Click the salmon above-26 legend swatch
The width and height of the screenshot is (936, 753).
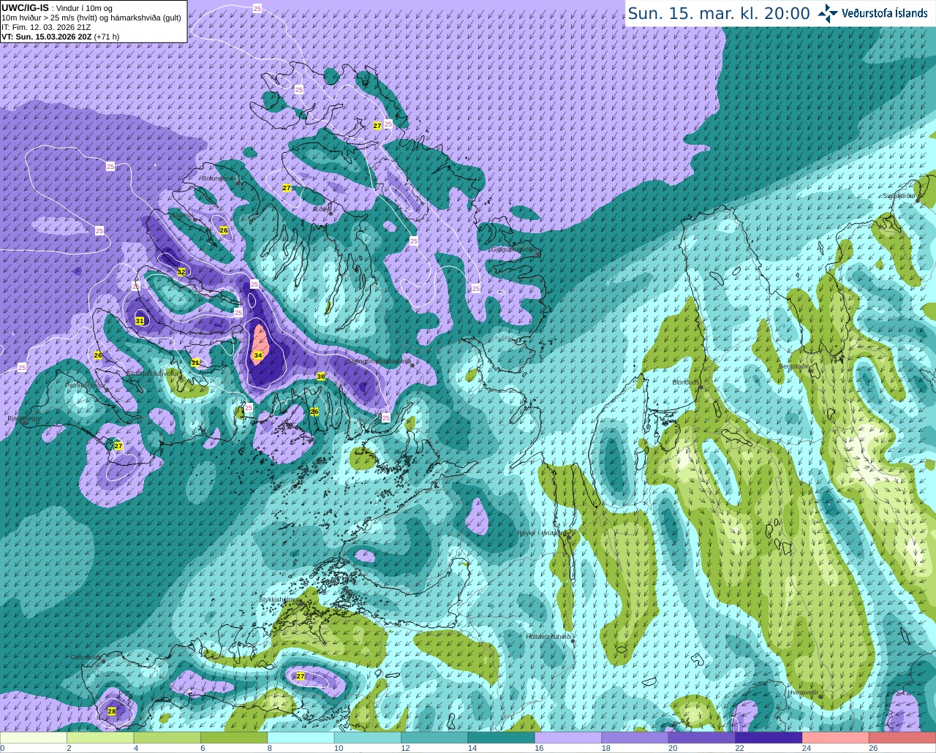pyautogui.click(x=902, y=738)
